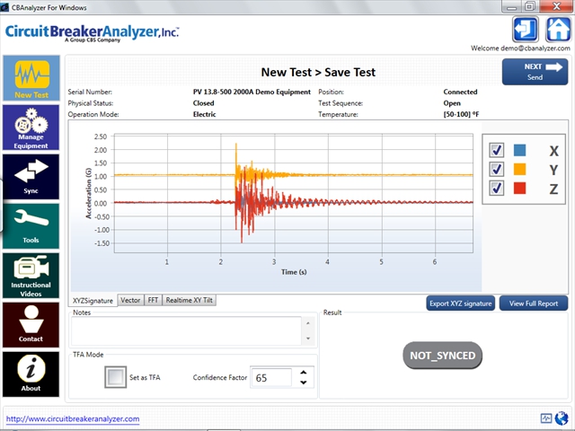The image size is (575, 431).
Task: Click the Sync arrows tile
Action: point(31,177)
